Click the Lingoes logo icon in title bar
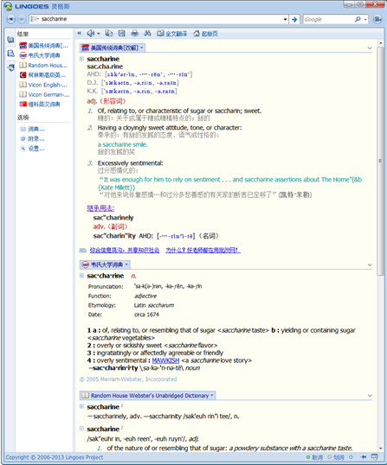 (x=8, y=6)
